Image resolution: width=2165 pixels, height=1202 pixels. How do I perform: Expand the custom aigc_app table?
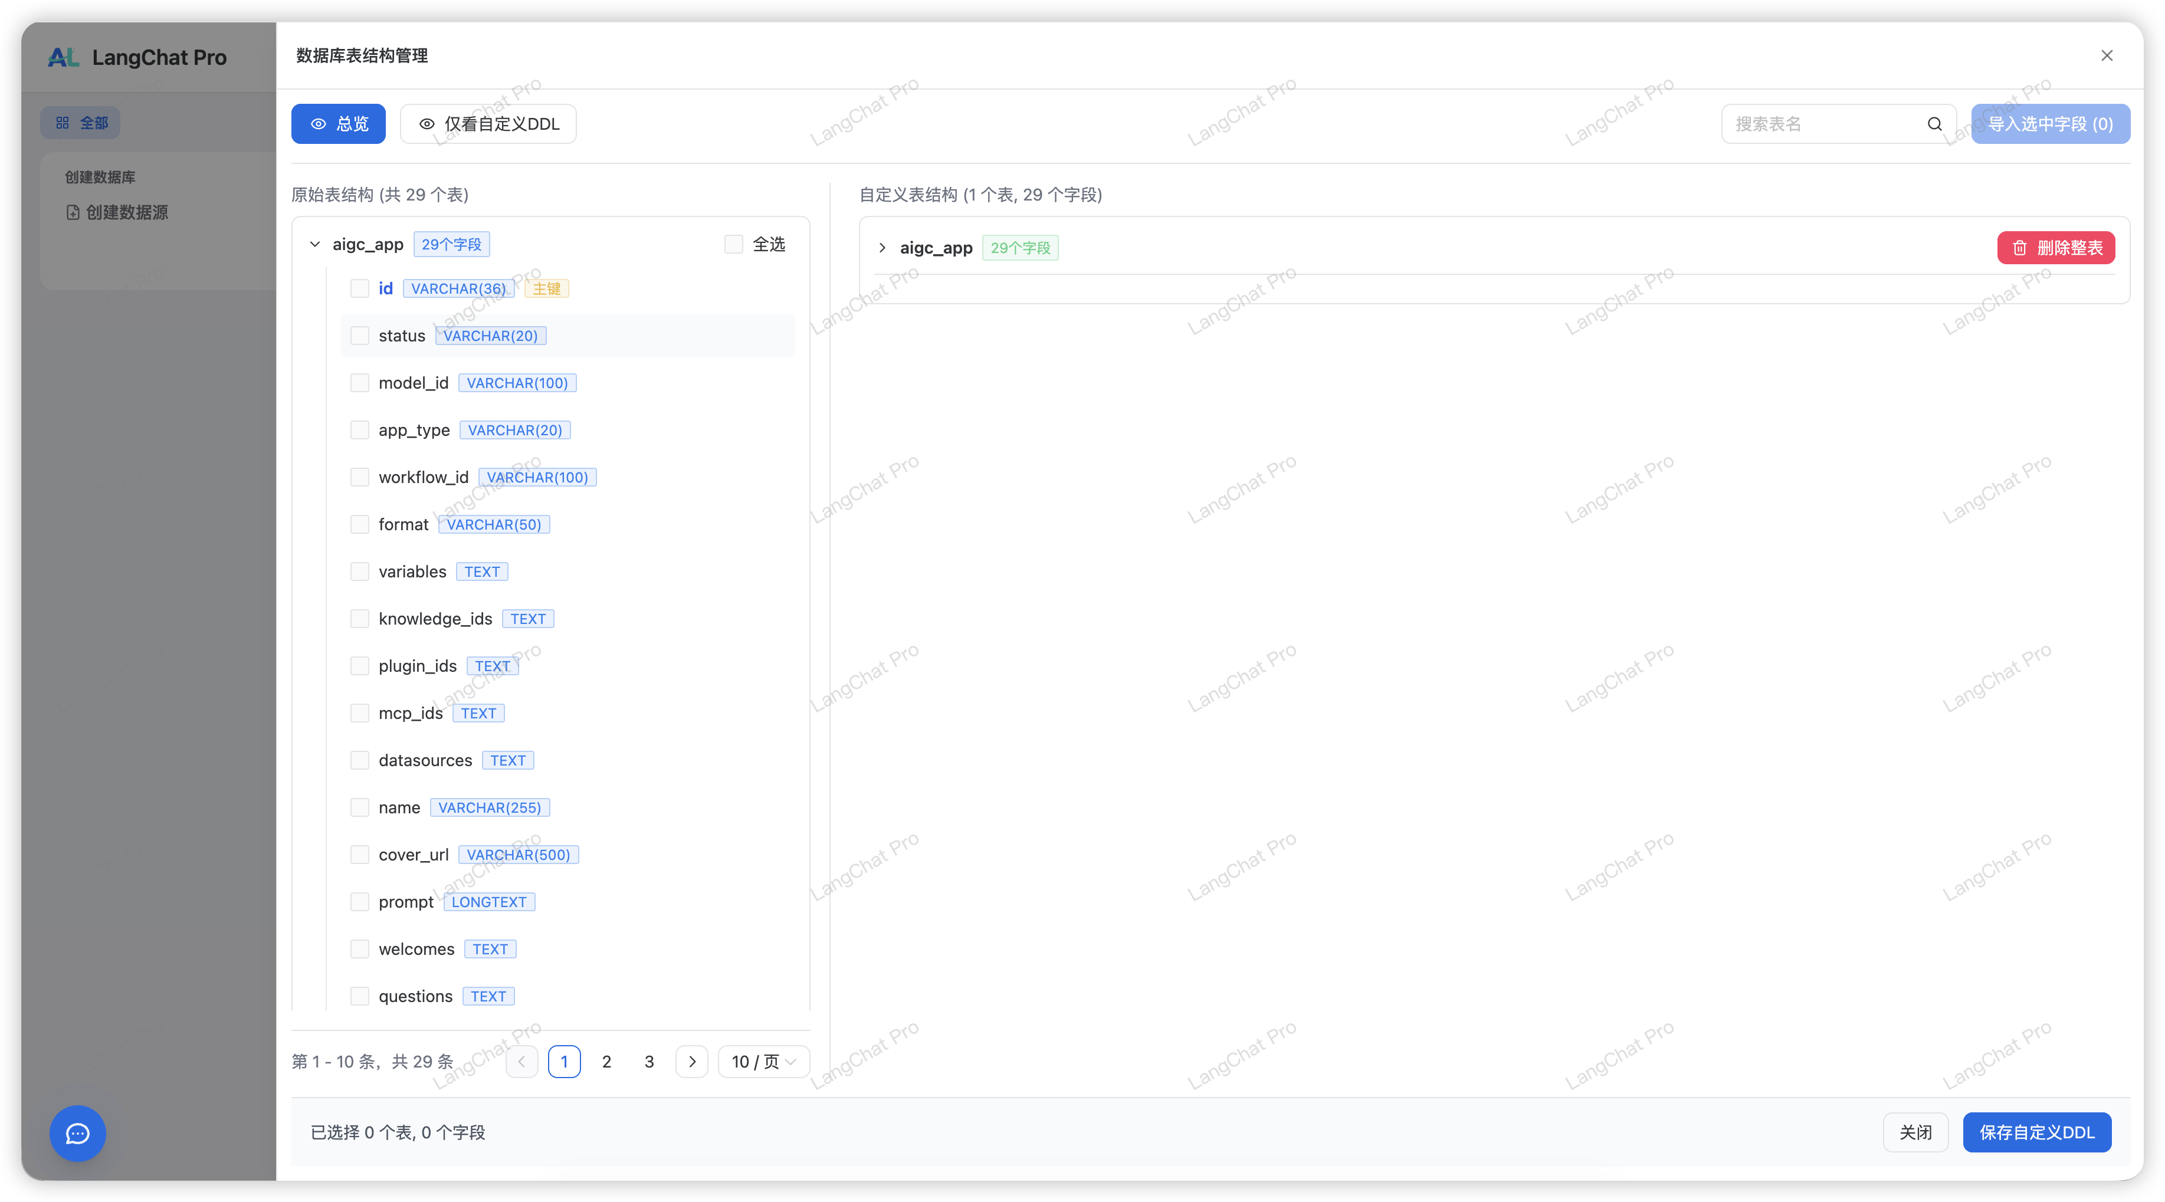tap(881, 248)
